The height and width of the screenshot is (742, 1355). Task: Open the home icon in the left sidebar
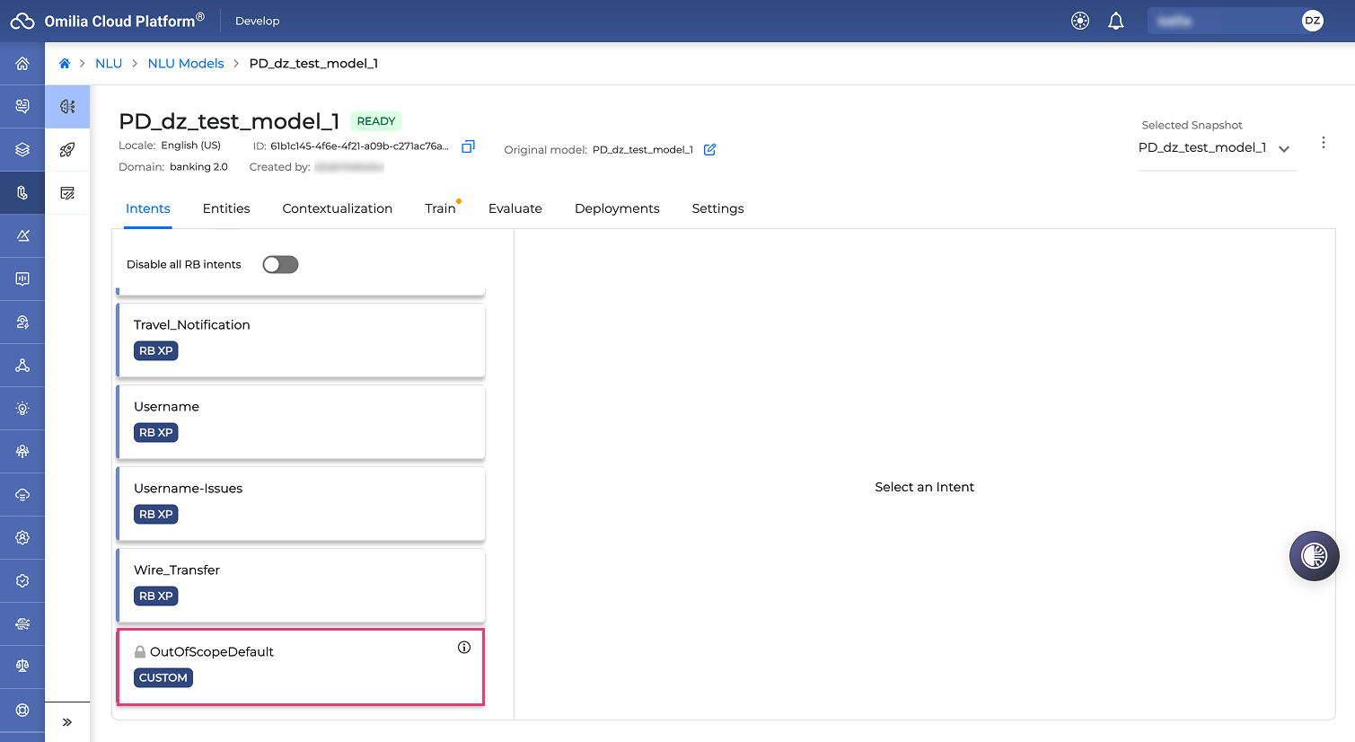click(22, 64)
